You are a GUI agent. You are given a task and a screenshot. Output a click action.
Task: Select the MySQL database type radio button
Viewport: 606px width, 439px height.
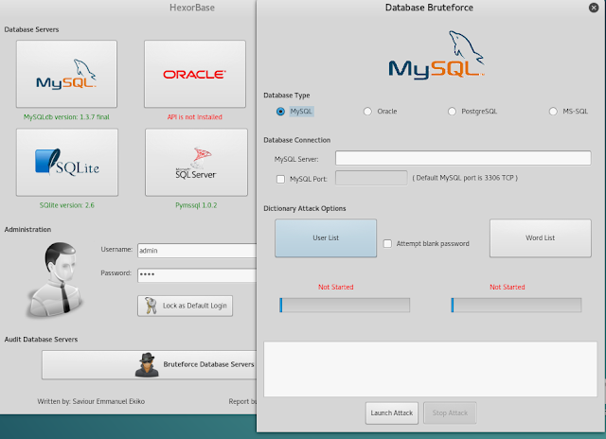(x=280, y=112)
